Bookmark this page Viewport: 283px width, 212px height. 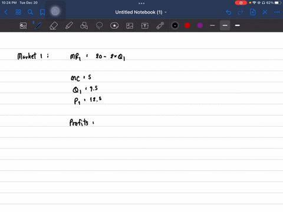point(42,12)
